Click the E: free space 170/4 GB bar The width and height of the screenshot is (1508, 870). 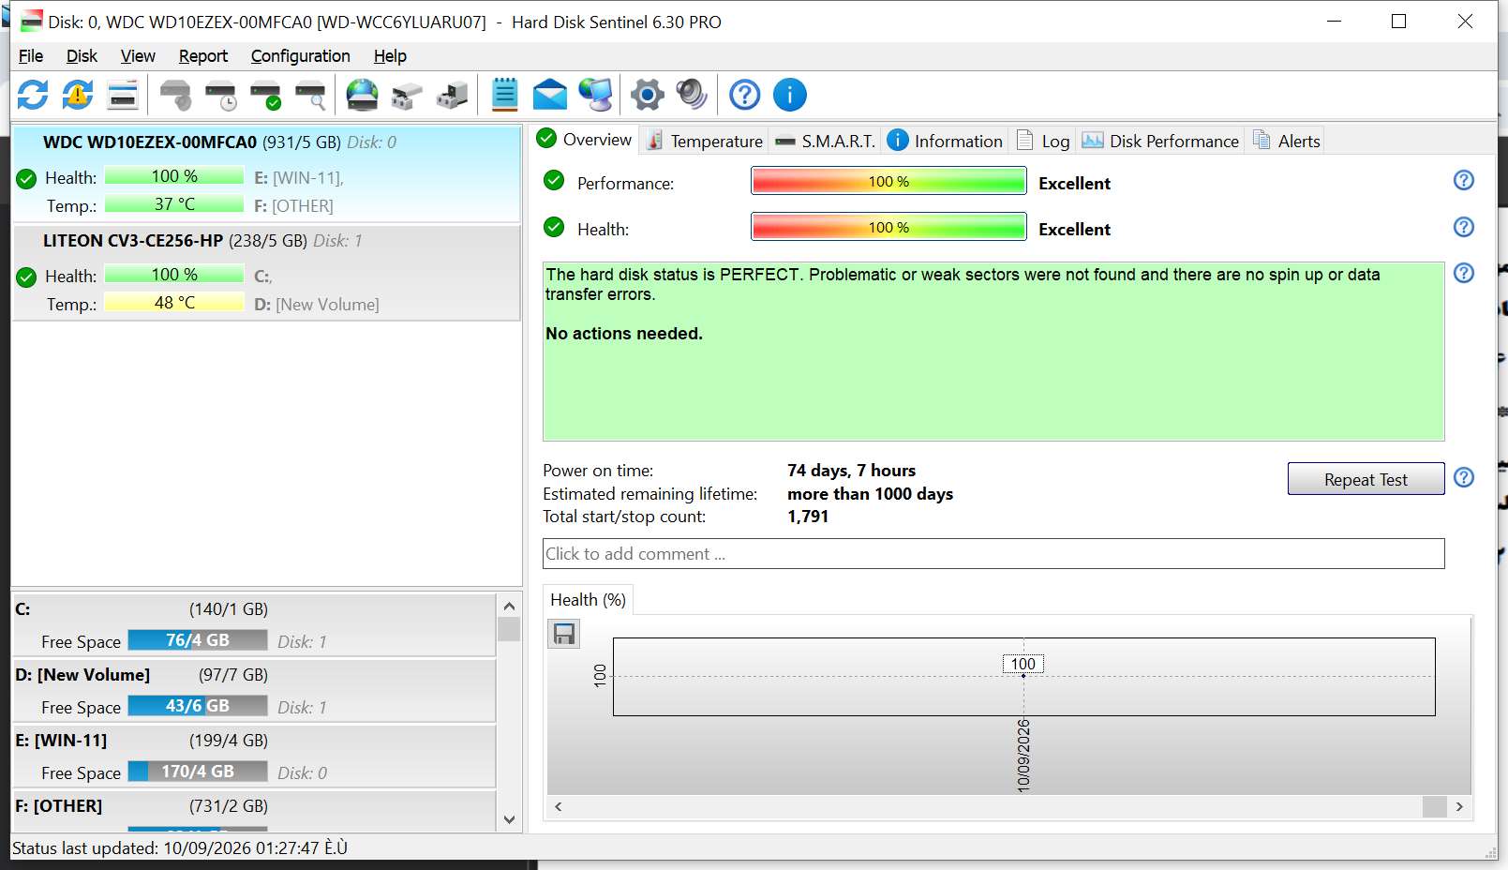point(198,772)
